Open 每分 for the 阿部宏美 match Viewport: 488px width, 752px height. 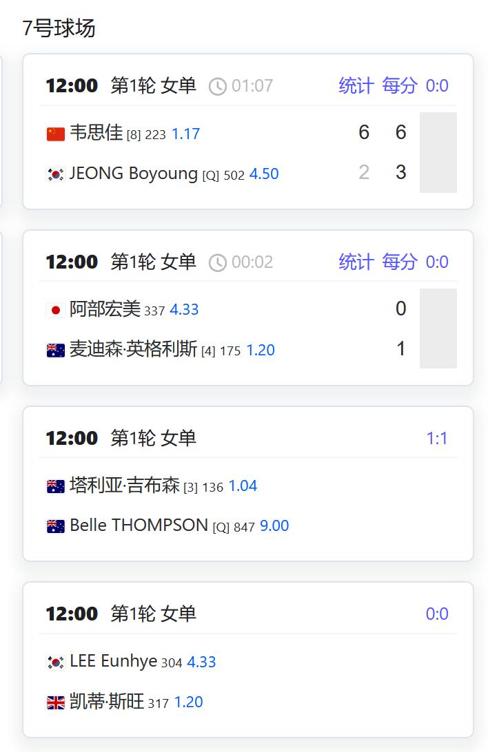400,262
